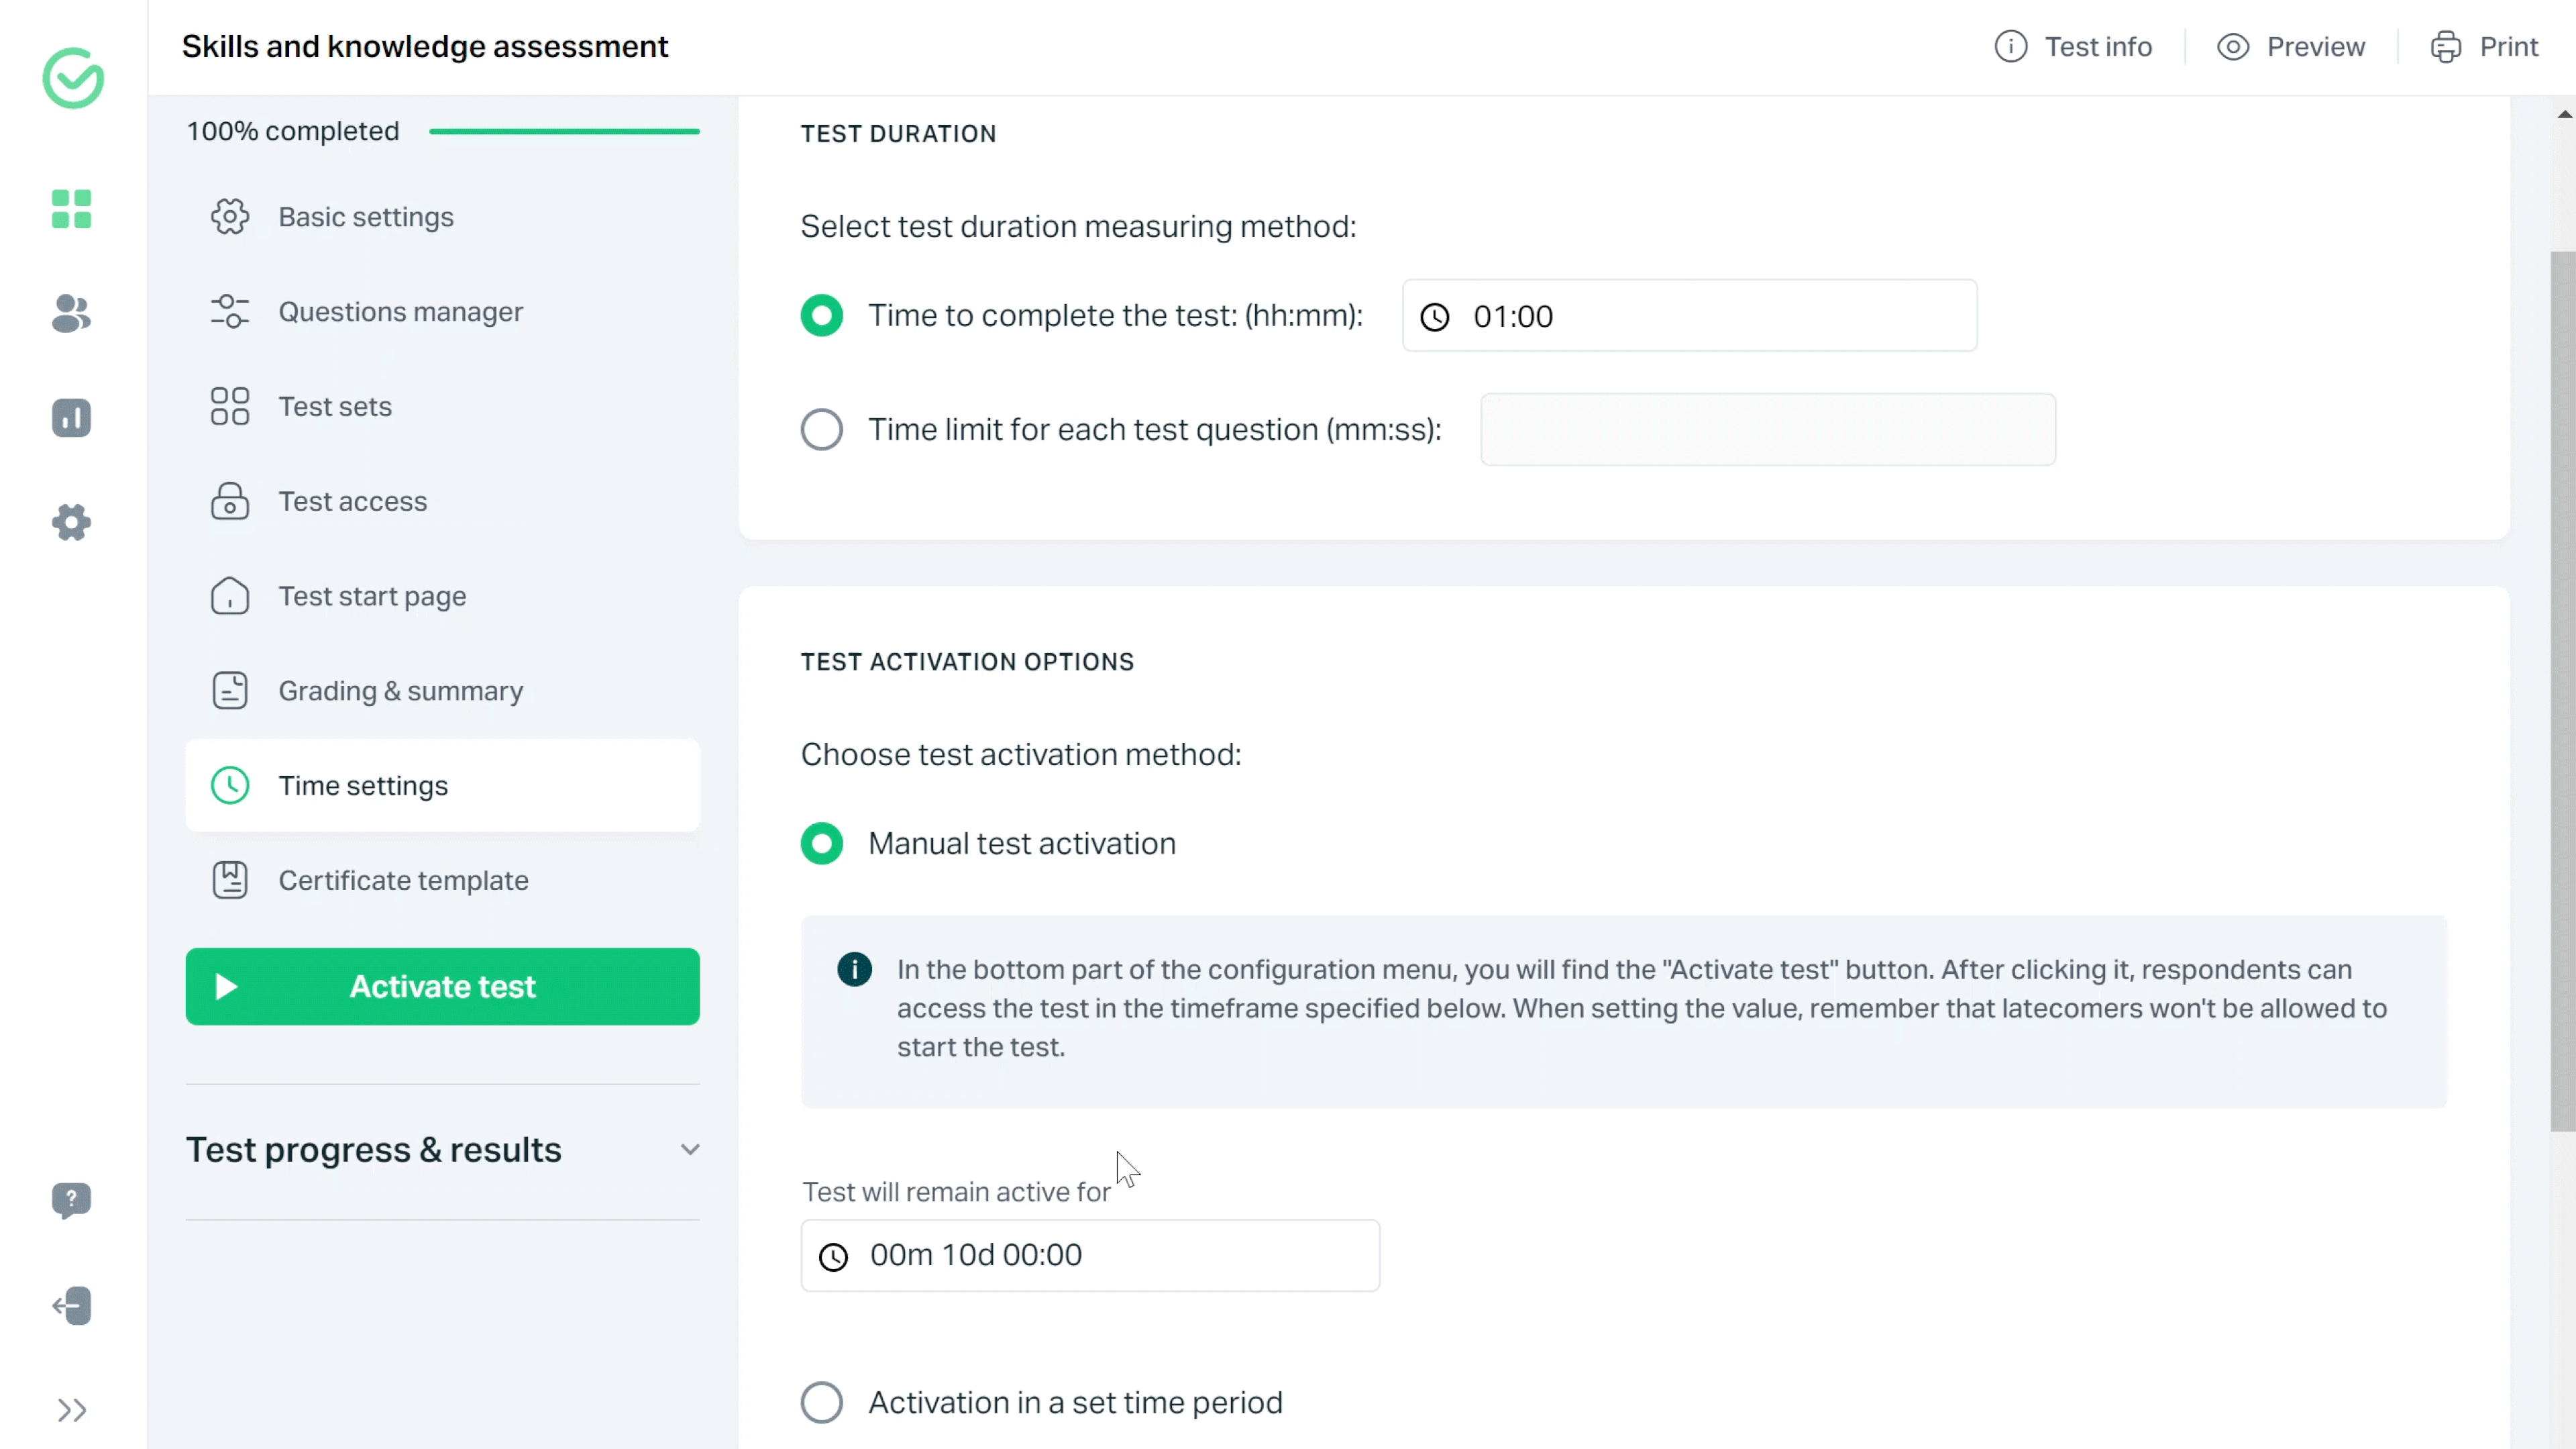Select Manual test activation option

(821, 844)
